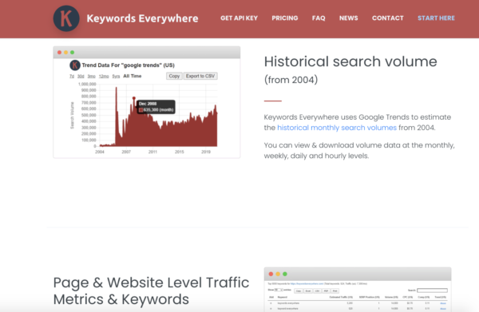
Task: Open the CONTACT navigation item
Action: tap(388, 18)
